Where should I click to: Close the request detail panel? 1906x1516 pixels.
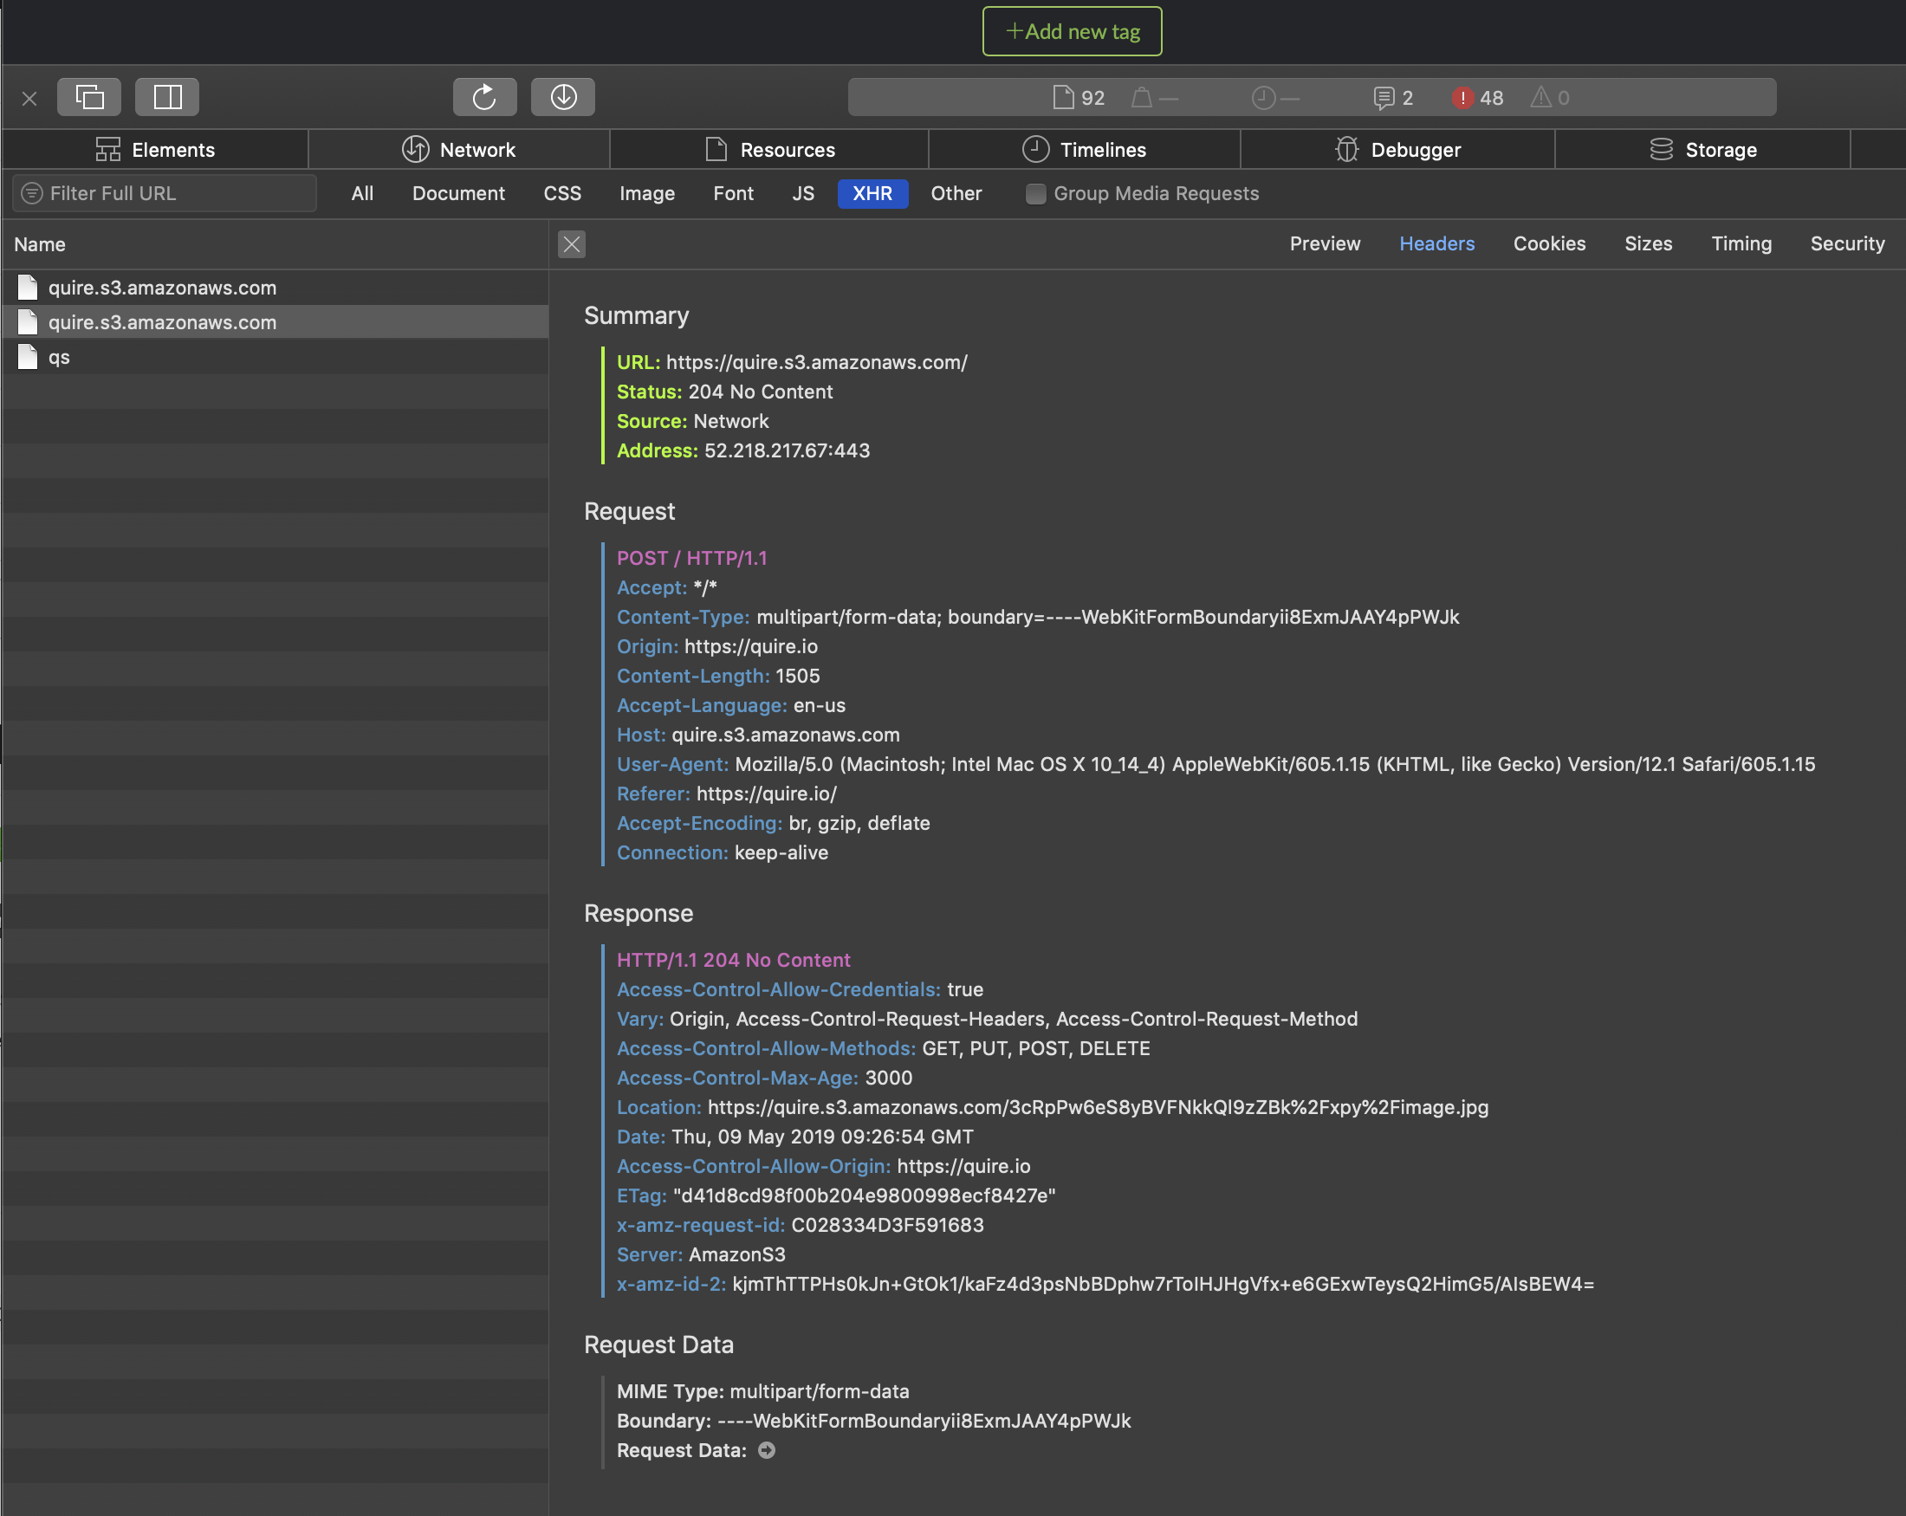(x=572, y=244)
